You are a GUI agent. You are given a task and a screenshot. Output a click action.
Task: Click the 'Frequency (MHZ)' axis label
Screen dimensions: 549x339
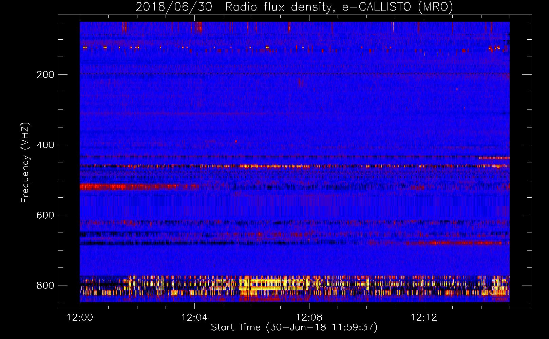(x=25, y=162)
